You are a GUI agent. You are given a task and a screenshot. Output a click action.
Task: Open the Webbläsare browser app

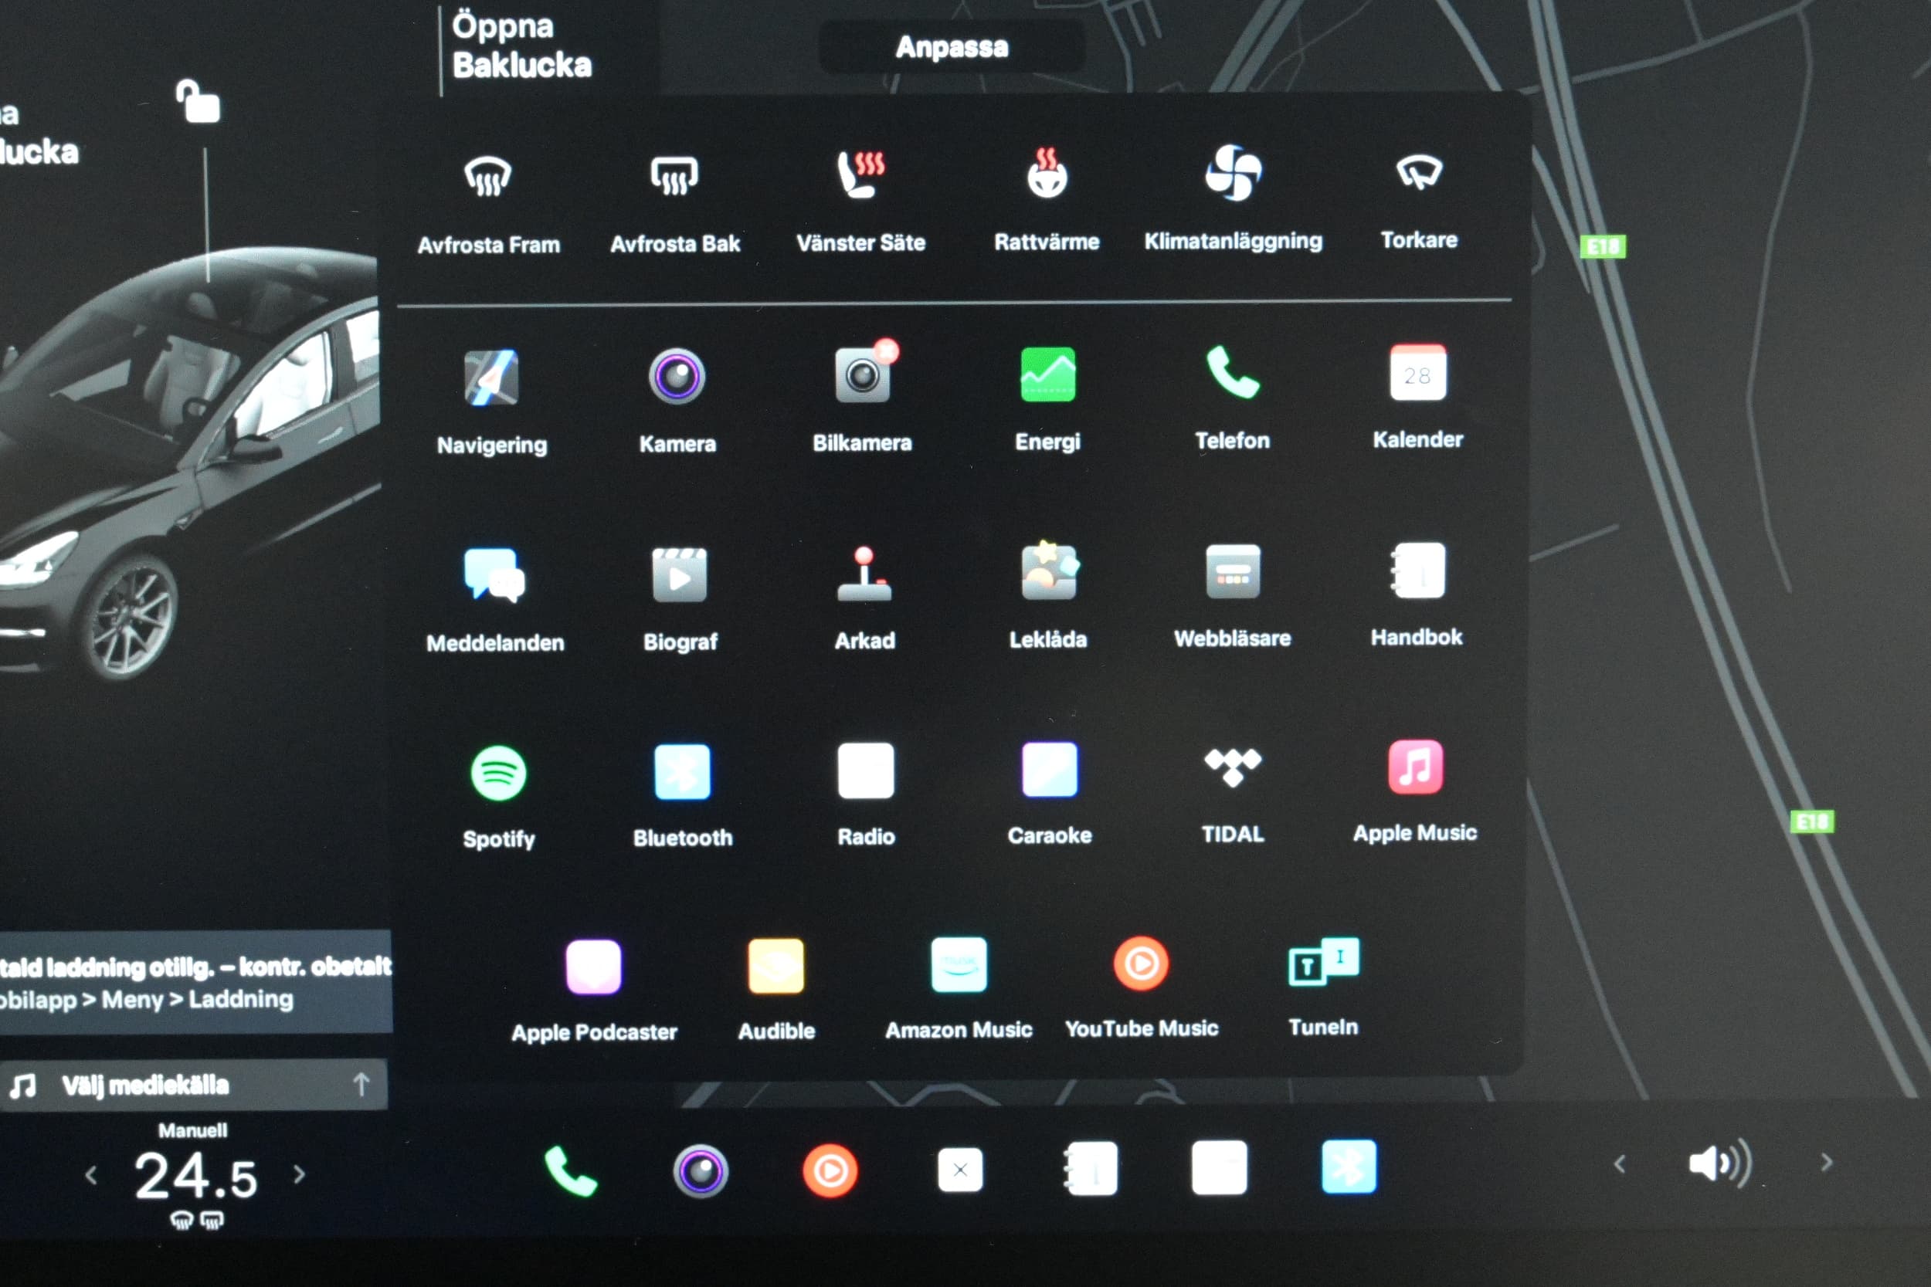(1232, 572)
